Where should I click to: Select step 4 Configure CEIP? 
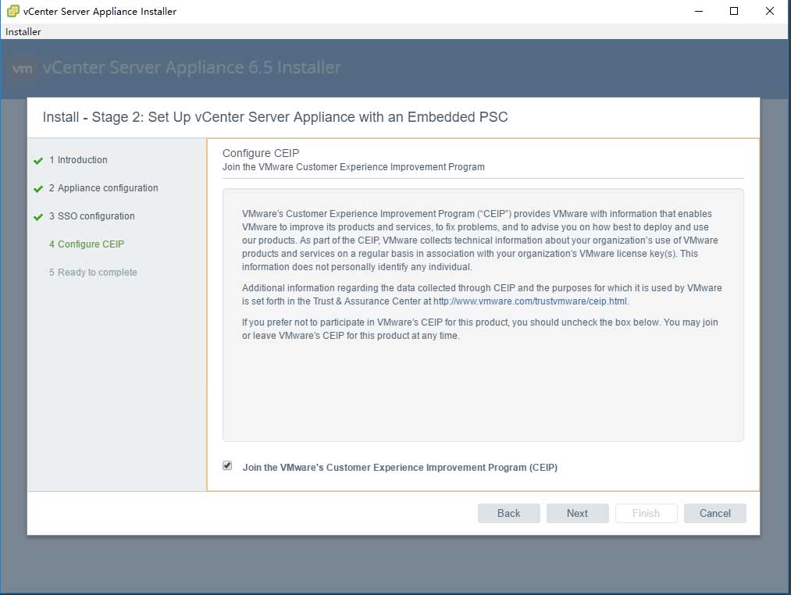click(x=86, y=244)
